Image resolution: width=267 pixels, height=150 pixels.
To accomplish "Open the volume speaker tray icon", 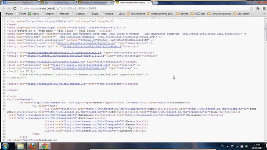I will point(247,146).
